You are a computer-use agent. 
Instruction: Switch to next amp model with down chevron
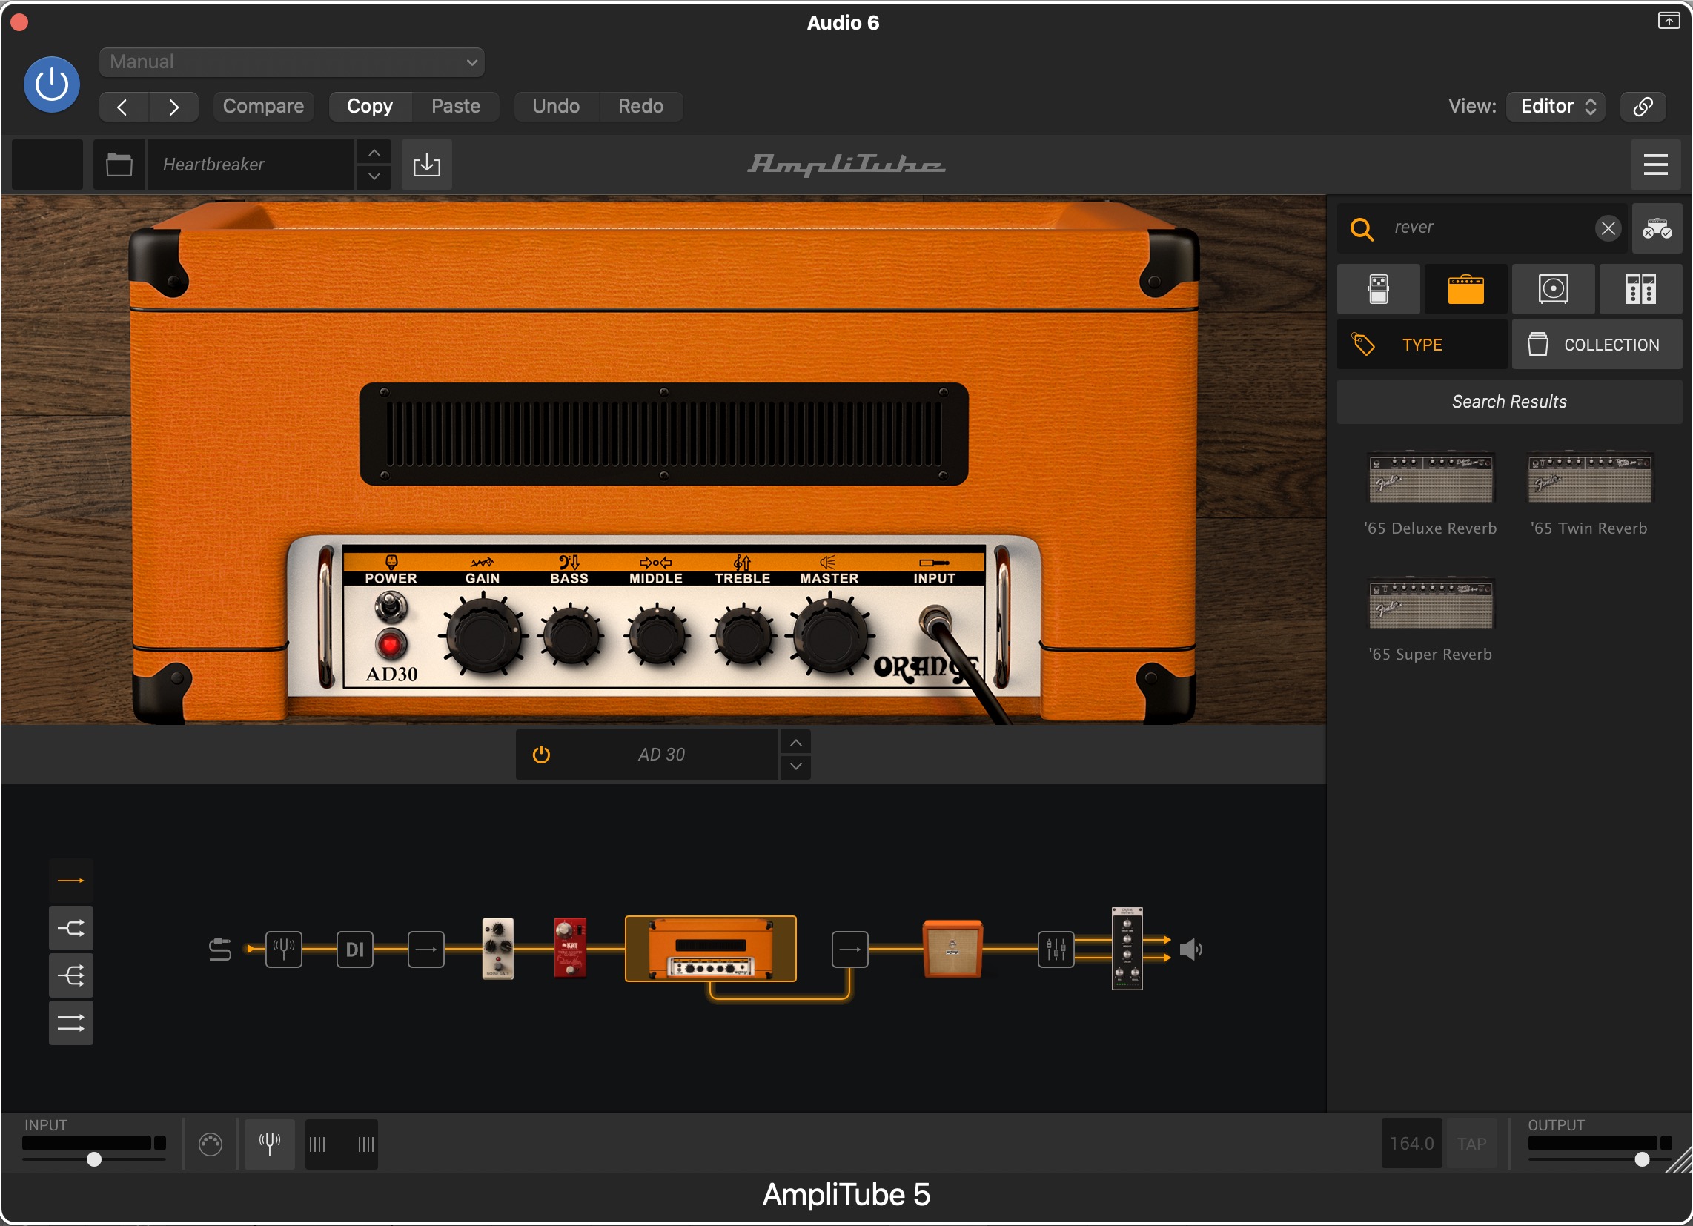click(796, 767)
